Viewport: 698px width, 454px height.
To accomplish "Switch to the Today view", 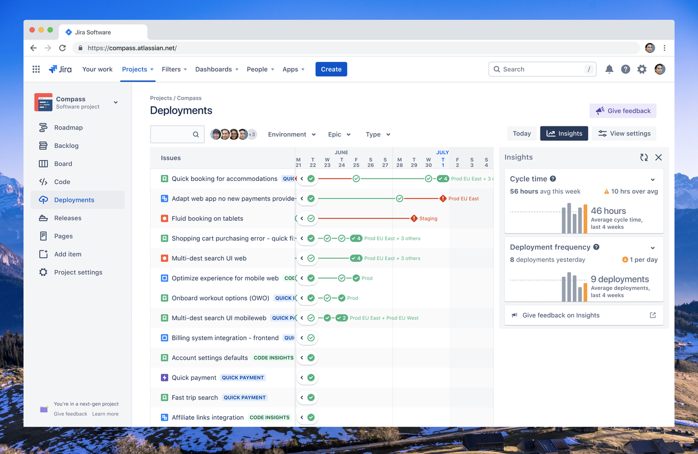I will coord(522,133).
